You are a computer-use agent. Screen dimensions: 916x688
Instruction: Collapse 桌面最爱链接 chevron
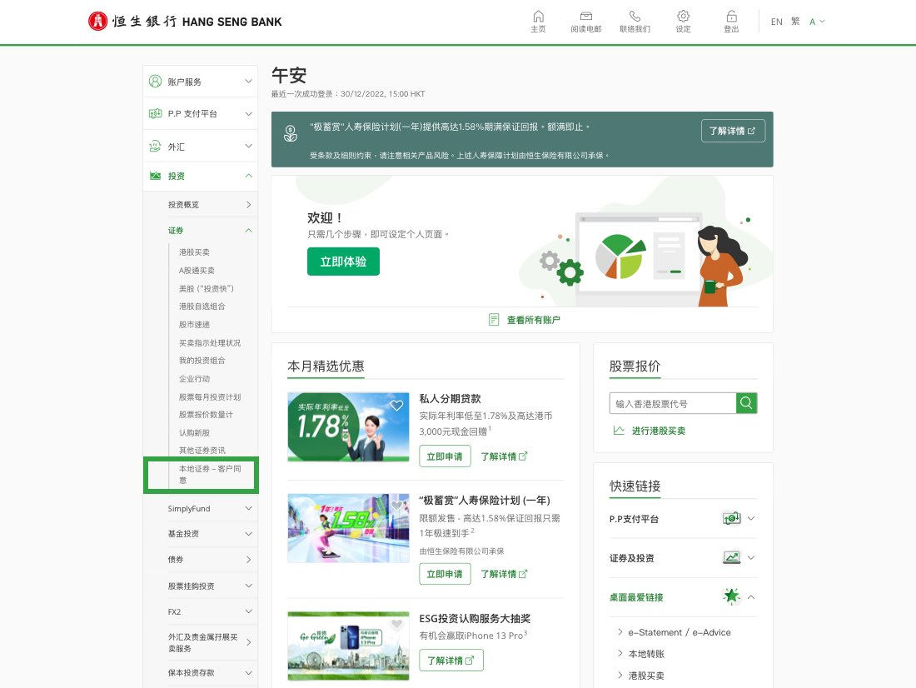tap(751, 597)
